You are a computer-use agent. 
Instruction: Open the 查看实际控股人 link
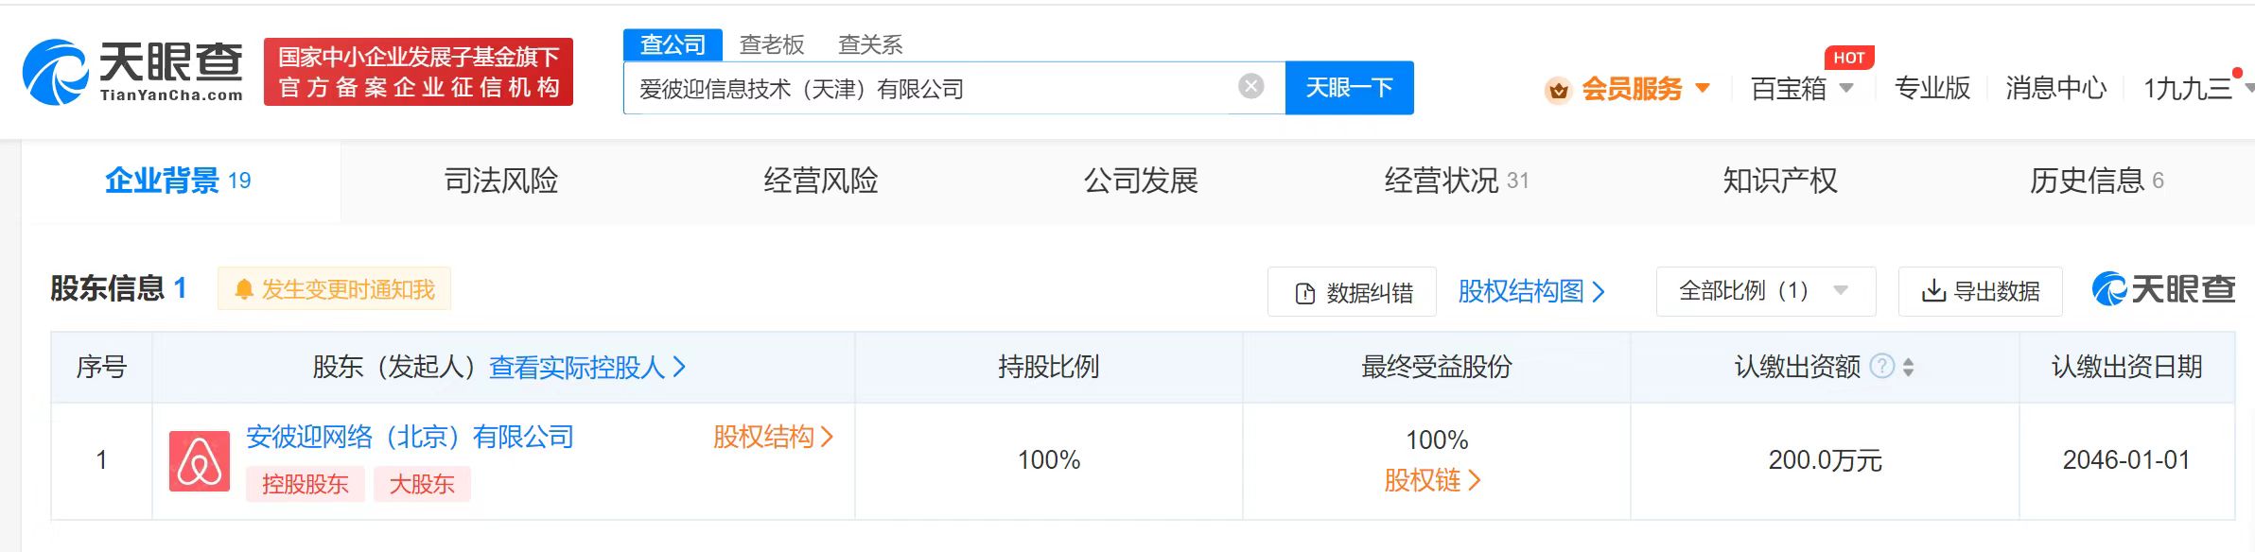point(587,367)
